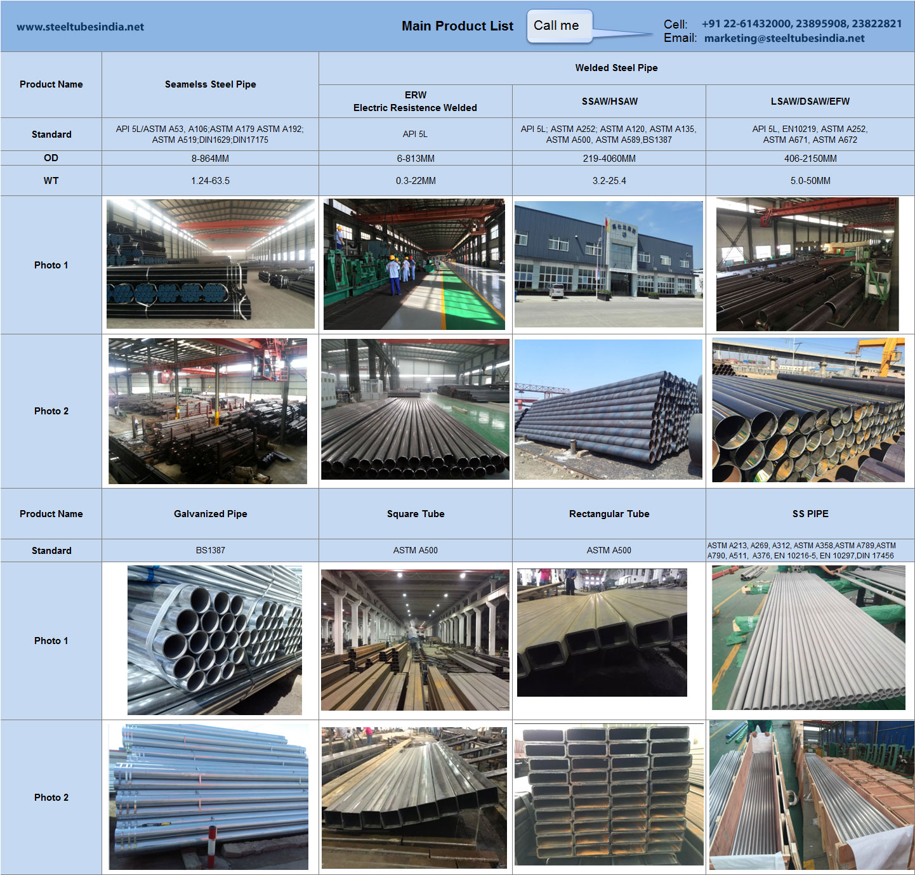Click ASTM A500 under Square Tube
The image size is (915, 875).
(x=416, y=551)
